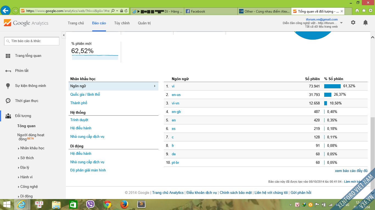Open File Explorer from the taskbar
The height and width of the screenshot is (210, 375).
(x=56, y=205)
